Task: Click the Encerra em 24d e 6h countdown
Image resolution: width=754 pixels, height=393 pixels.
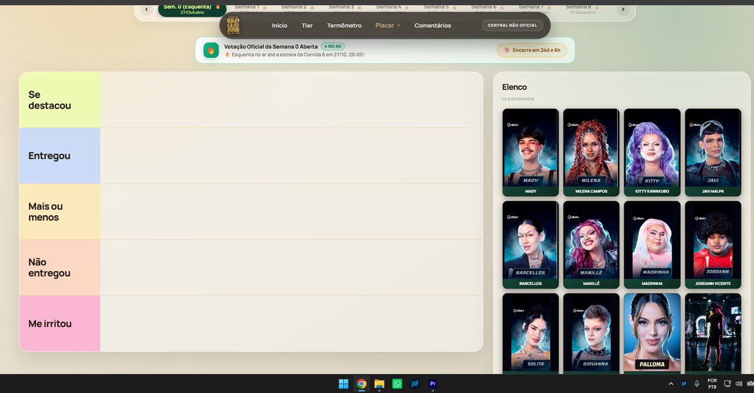Action: click(x=532, y=50)
